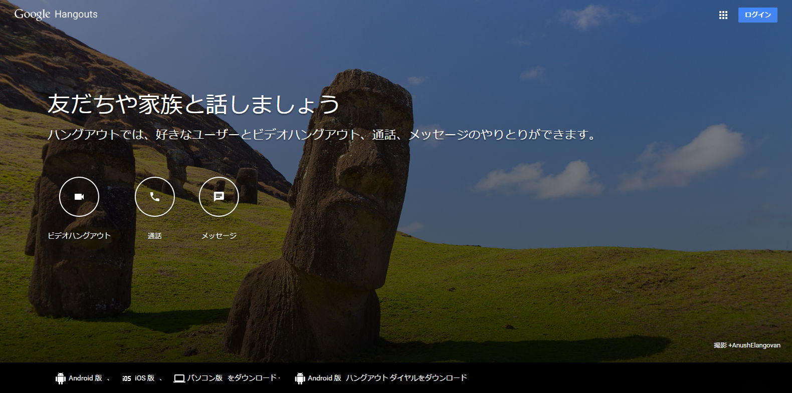The height and width of the screenshot is (393, 792).
Task: Click the ビデオハングアウト label
Action: (x=79, y=236)
